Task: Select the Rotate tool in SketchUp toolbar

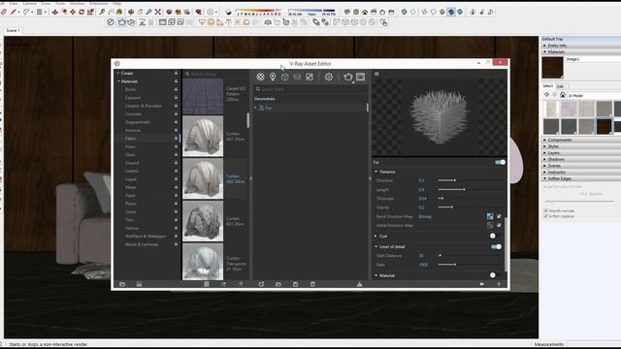Action: click(x=82, y=12)
